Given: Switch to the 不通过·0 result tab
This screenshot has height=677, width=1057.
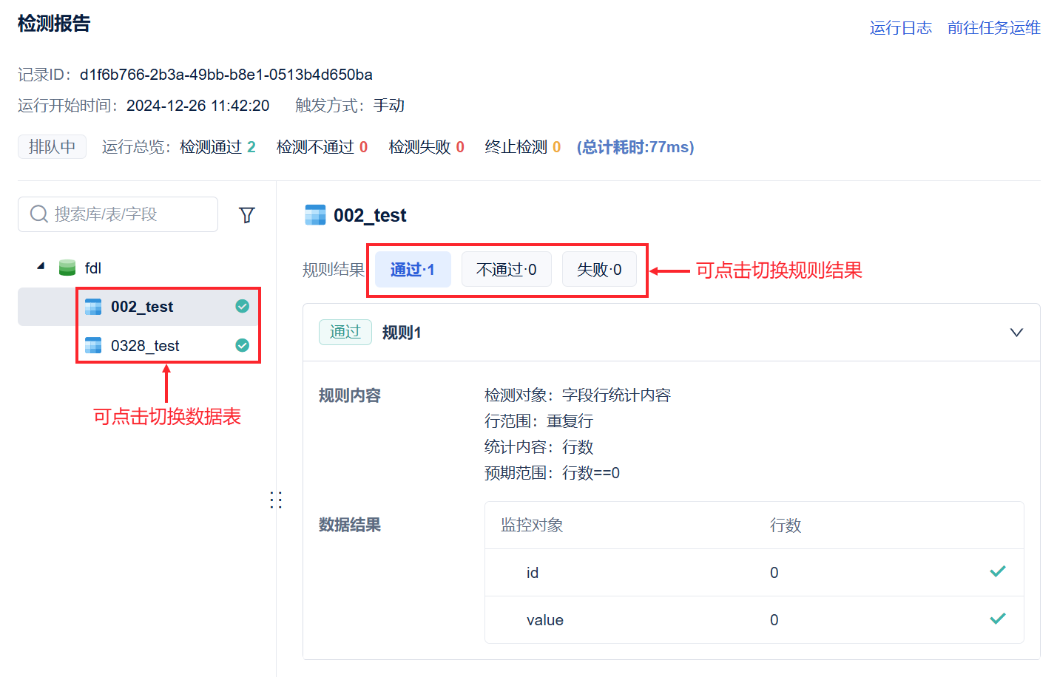Looking at the screenshot, I should click(507, 269).
